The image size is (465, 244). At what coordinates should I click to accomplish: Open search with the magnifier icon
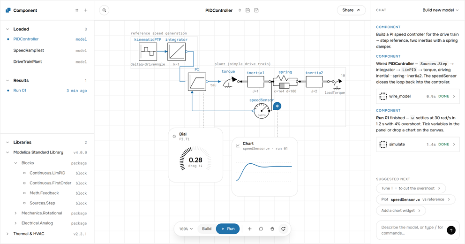click(x=104, y=10)
